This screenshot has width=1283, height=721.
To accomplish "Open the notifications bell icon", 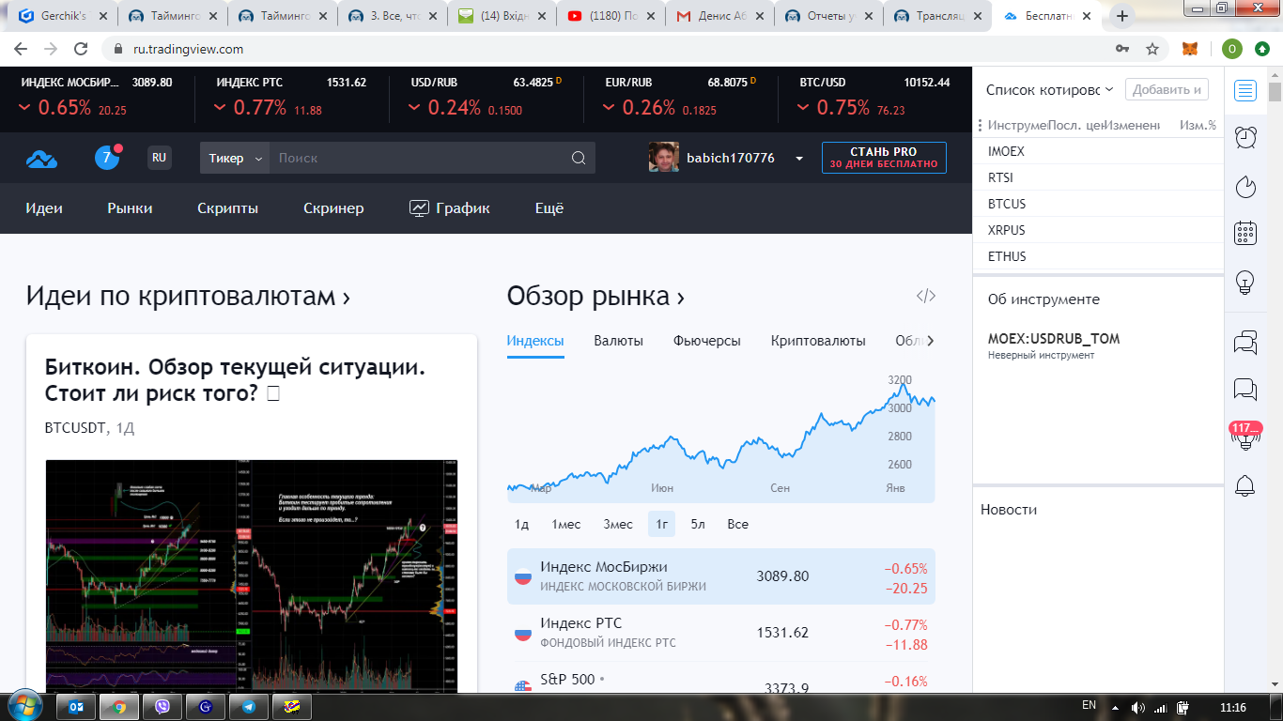I will [1245, 485].
